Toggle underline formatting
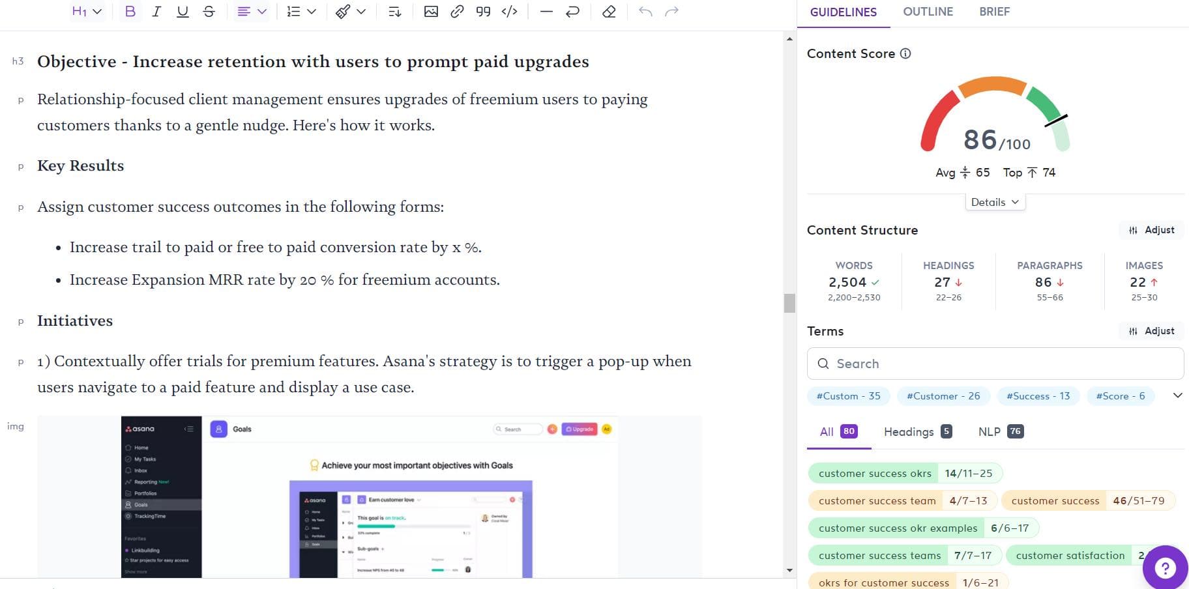Viewport: 1189px width, 589px height. coord(183,12)
